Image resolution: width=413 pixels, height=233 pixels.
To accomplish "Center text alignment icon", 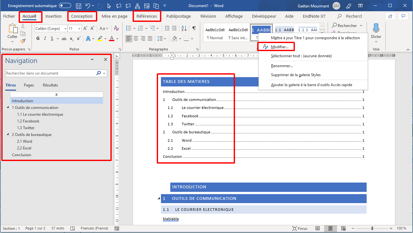I will pyautogui.click(x=136, y=39).
